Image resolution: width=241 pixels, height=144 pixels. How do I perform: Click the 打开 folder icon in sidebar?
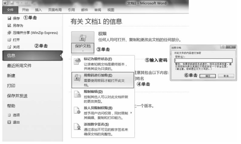9,40
